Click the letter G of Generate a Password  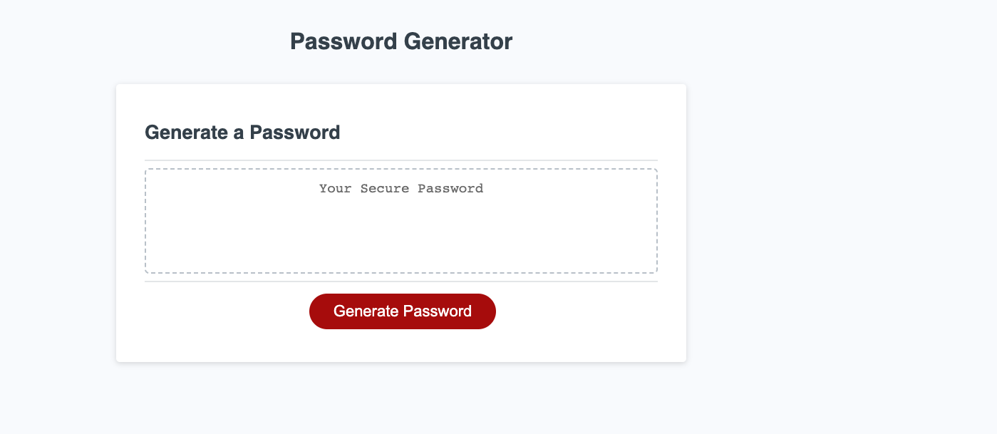pos(151,133)
